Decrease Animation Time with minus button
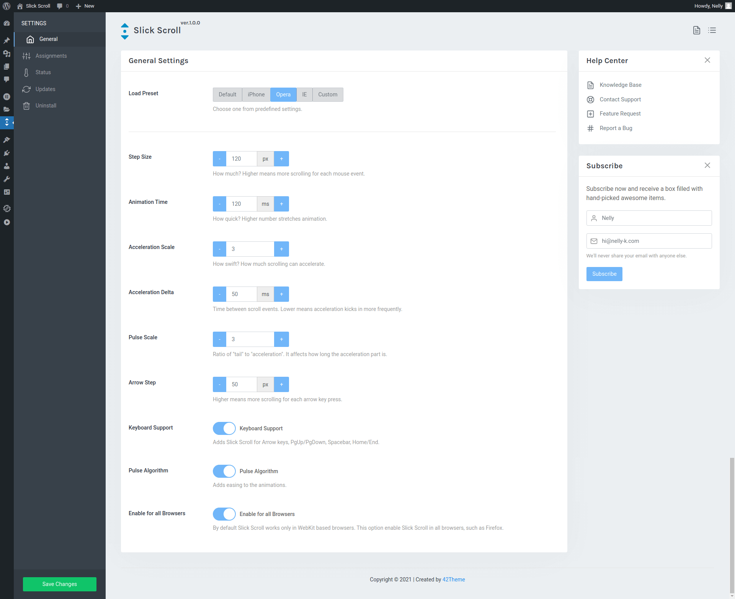735x599 pixels. pos(220,204)
